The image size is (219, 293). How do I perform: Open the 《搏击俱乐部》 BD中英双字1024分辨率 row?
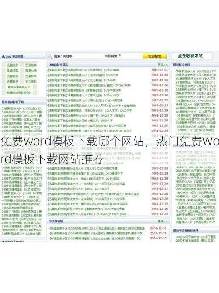pos(88,204)
